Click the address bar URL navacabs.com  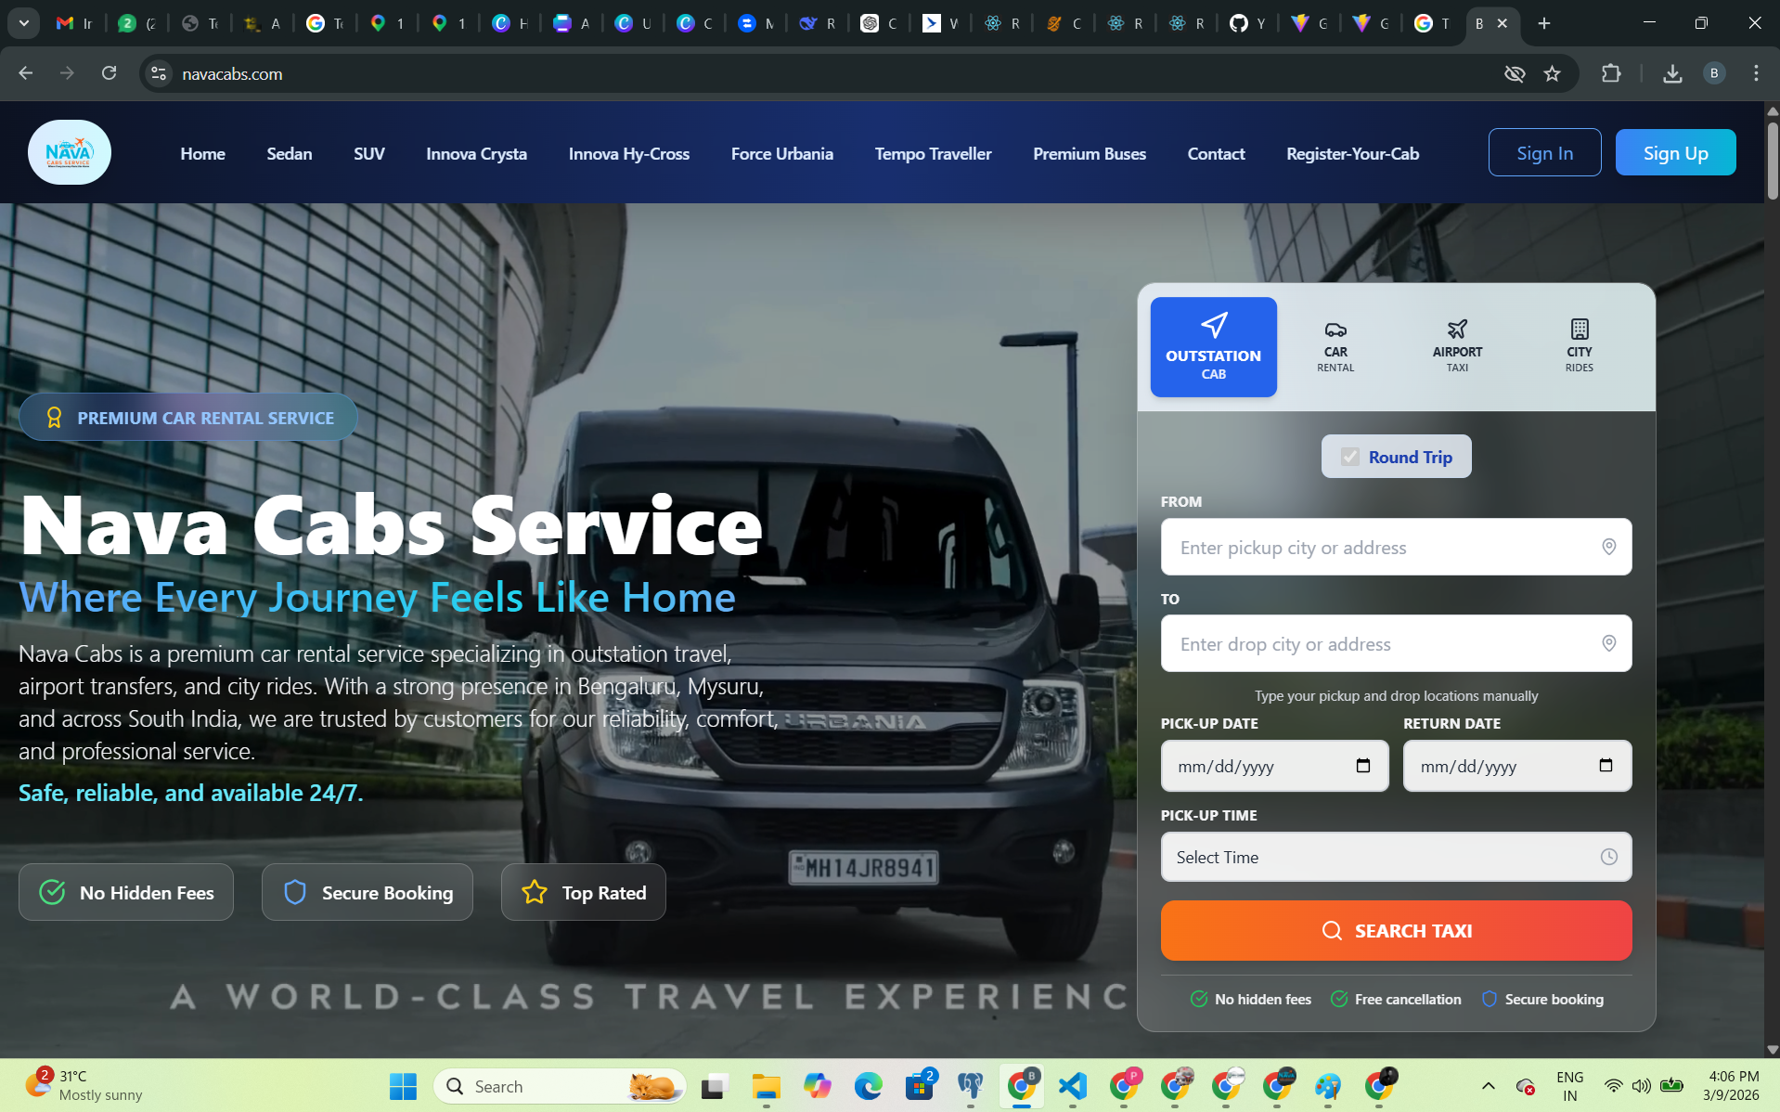click(x=232, y=73)
